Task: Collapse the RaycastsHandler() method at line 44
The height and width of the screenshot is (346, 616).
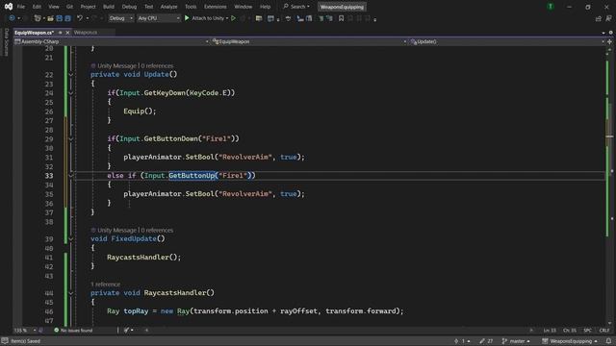Action: pyautogui.click(x=70, y=293)
